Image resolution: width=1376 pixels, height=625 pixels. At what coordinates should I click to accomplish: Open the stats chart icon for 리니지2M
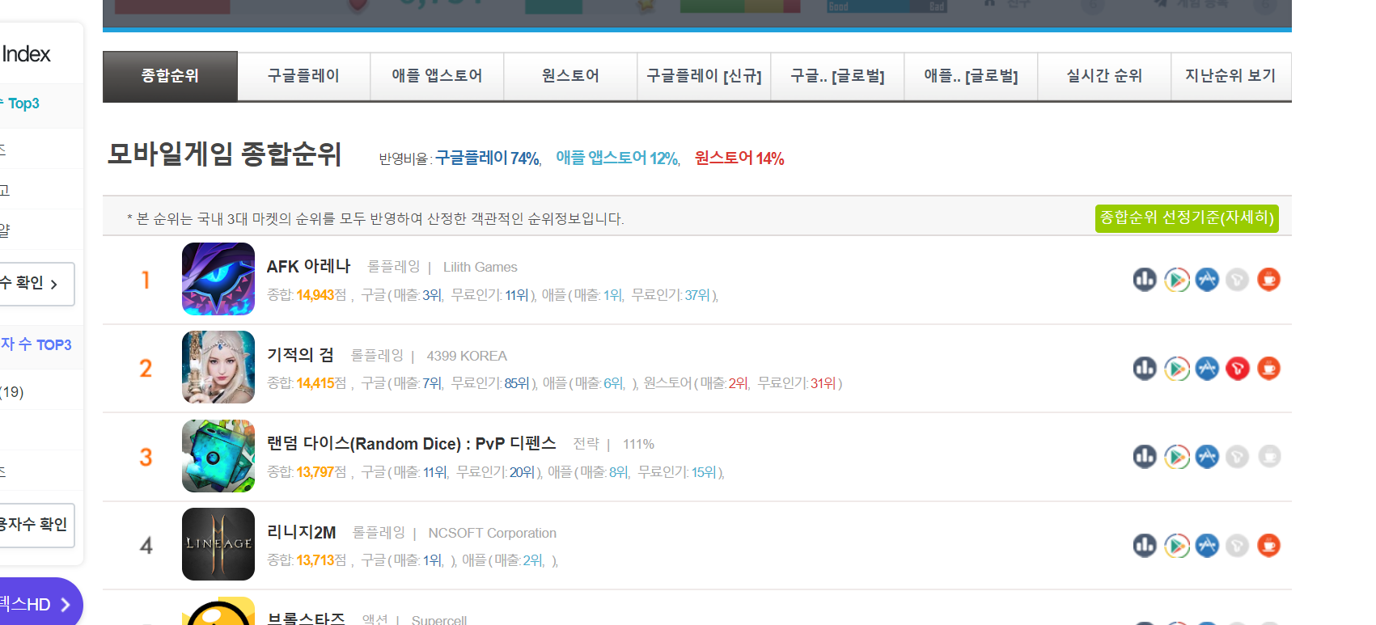(x=1145, y=546)
